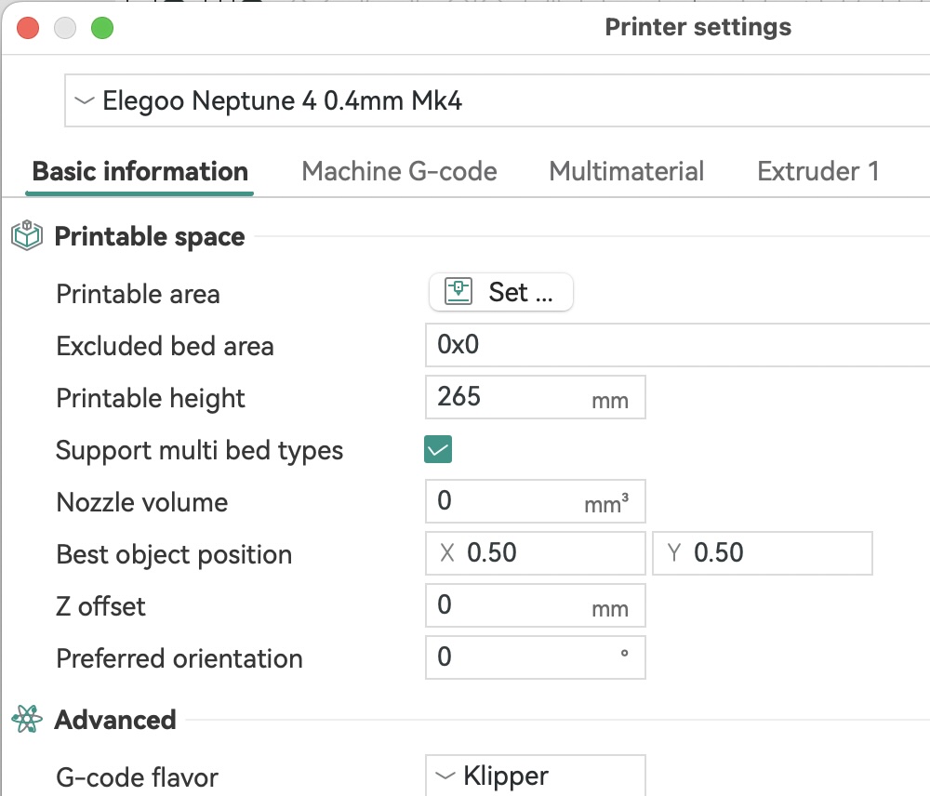Screen dimensions: 930x796
Task: Click the Printable space cube icon
Action: pyautogui.click(x=27, y=236)
